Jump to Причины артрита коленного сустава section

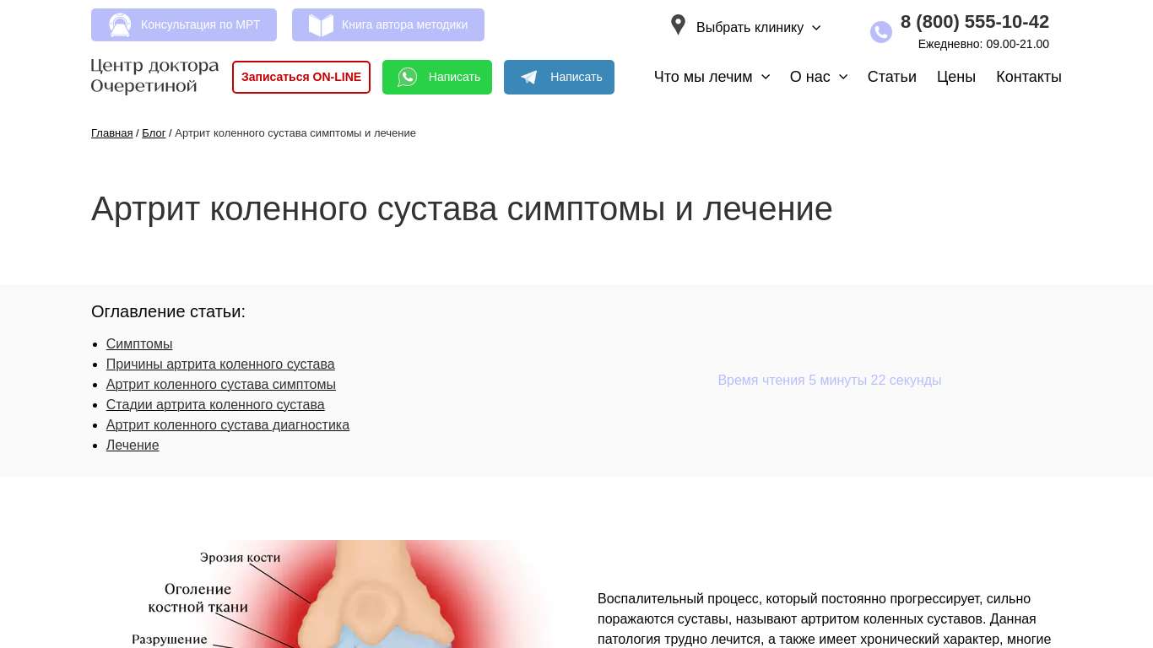point(220,364)
